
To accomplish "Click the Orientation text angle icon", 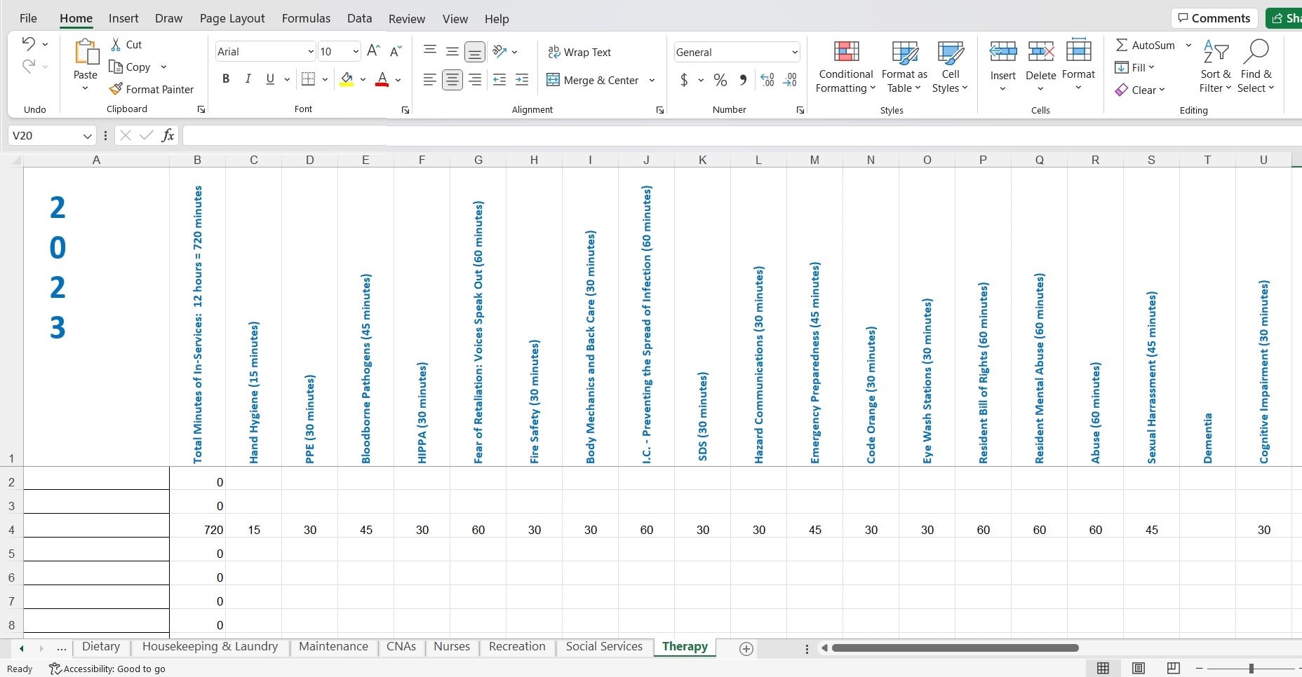I will click(x=499, y=51).
